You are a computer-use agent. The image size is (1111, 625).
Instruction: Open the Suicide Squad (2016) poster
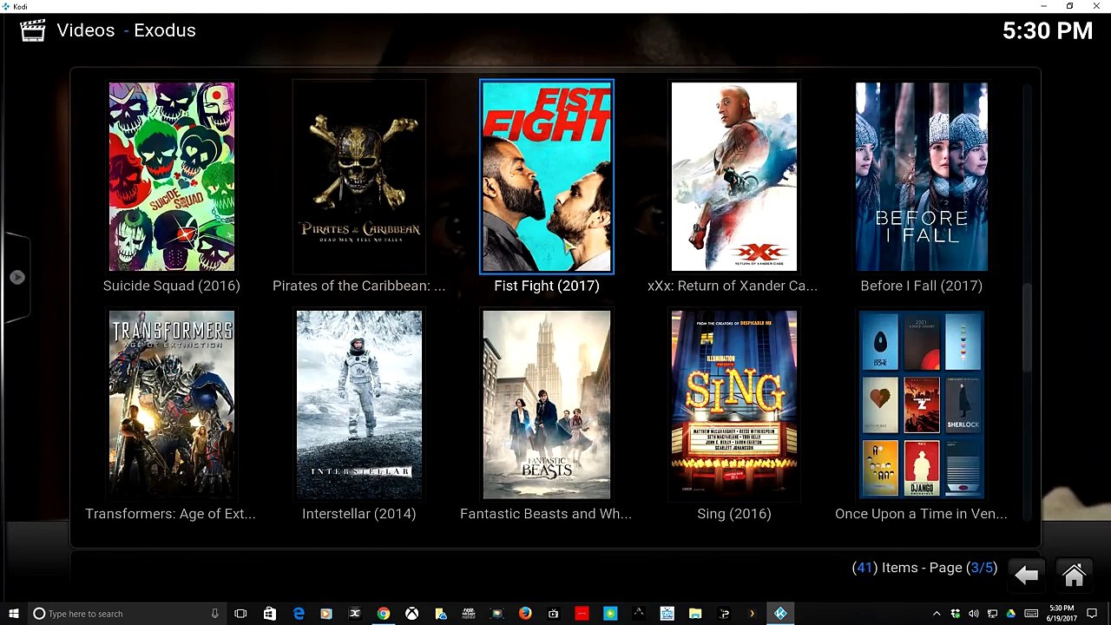(172, 177)
